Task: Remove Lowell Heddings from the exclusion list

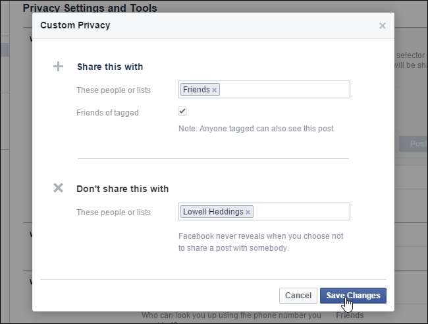Action: tap(248, 212)
